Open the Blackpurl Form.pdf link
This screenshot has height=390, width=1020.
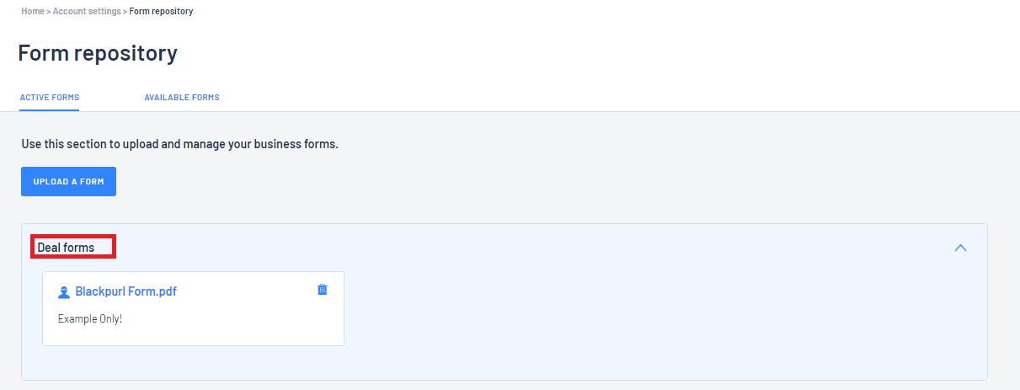pyautogui.click(x=126, y=291)
